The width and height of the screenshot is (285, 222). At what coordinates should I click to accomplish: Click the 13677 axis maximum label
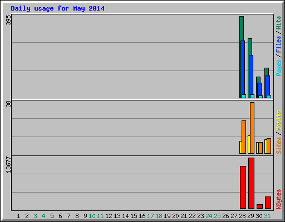click(8, 165)
